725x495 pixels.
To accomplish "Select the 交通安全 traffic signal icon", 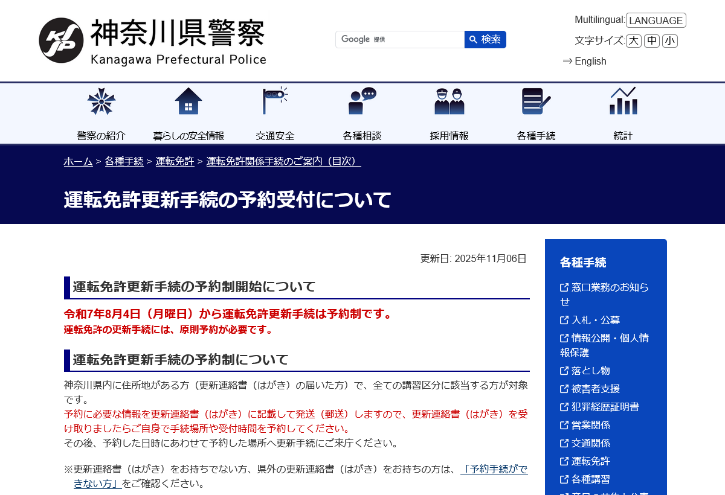I will 275,101.
